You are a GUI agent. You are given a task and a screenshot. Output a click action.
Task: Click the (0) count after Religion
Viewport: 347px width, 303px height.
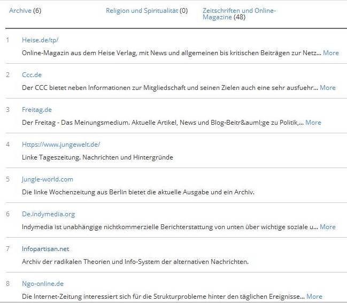point(184,11)
